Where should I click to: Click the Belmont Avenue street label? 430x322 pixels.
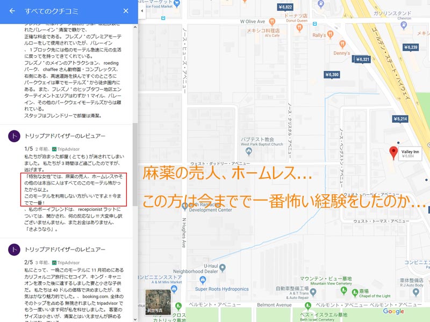(x=274, y=305)
